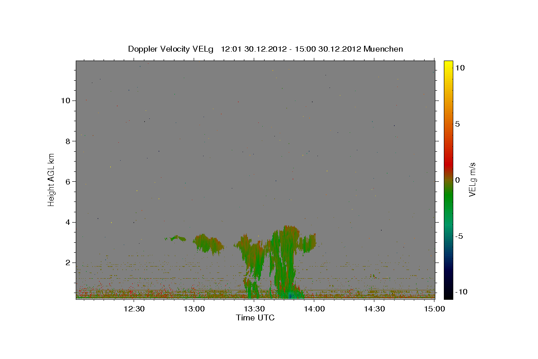The height and width of the screenshot is (359, 538).
Task: Click the 'Muenchen' station name in title
Action: tap(383, 49)
